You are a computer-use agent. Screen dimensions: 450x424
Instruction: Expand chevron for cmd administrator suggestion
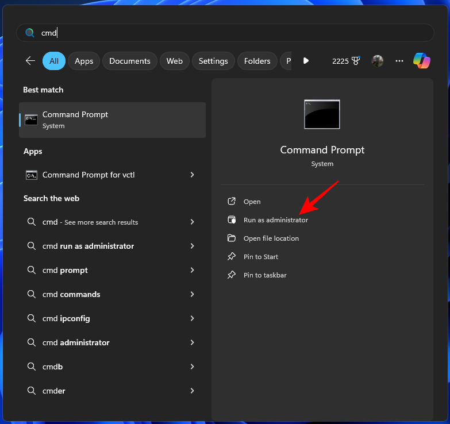pos(193,342)
